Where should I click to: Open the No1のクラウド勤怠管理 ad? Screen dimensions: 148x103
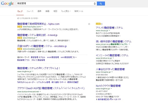pyautogui.click(x=108, y=86)
